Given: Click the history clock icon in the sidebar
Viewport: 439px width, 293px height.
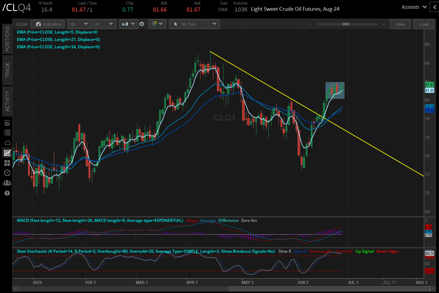Looking at the screenshot, I should 7,173.
